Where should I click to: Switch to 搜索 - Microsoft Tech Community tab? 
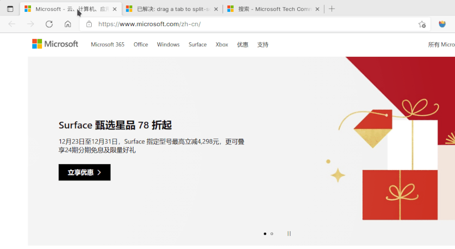tap(274, 9)
